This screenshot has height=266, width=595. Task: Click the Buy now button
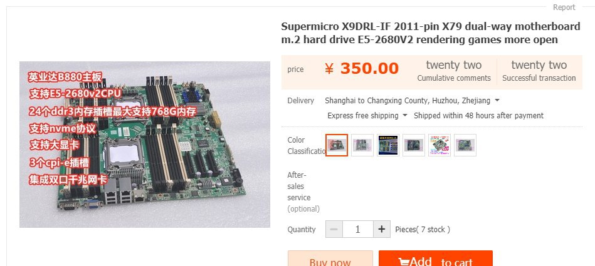pyautogui.click(x=330, y=258)
